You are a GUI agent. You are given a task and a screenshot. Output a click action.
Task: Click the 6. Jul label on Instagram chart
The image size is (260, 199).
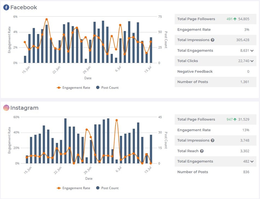(x=119, y=169)
